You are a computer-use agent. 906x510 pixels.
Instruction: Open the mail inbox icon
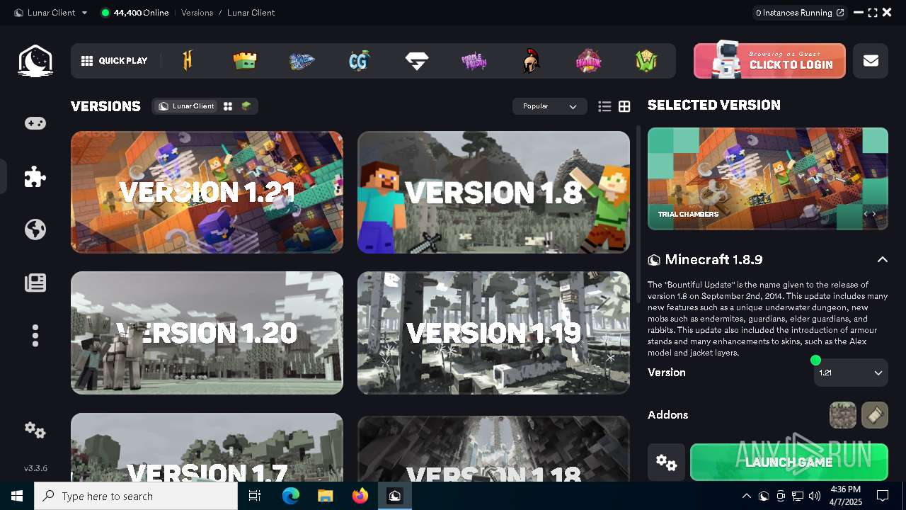[x=871, y=61]
